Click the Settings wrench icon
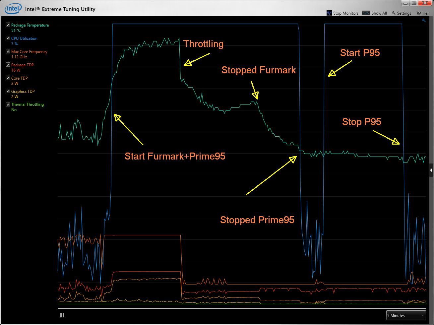Screen dimensions: 434x325 point(394,13)
